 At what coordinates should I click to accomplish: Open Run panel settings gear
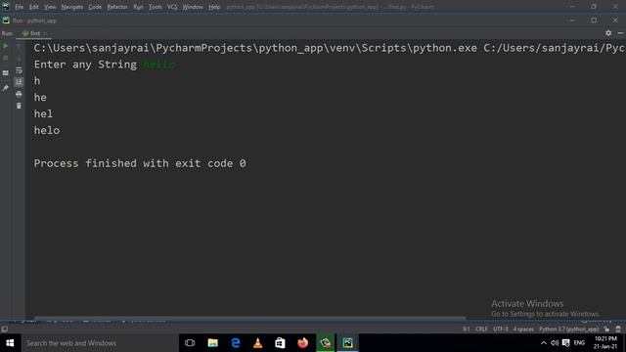608,33
